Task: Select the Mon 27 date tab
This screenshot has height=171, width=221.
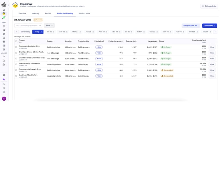Action: (x=76, y=32)
